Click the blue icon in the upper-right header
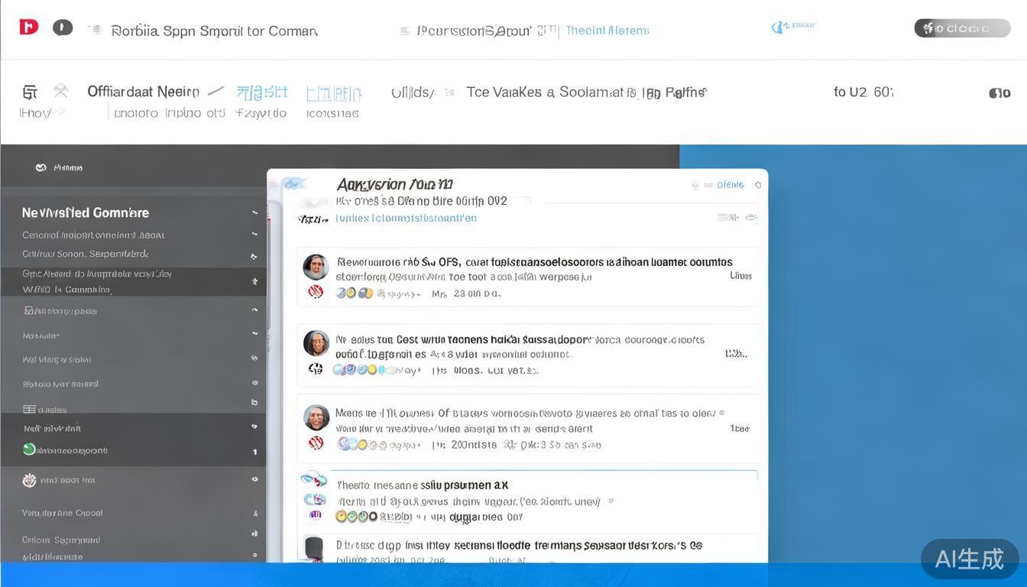The height and width of the screenshot is (587, 1027). pyautogui.click(x=779, y=28)
